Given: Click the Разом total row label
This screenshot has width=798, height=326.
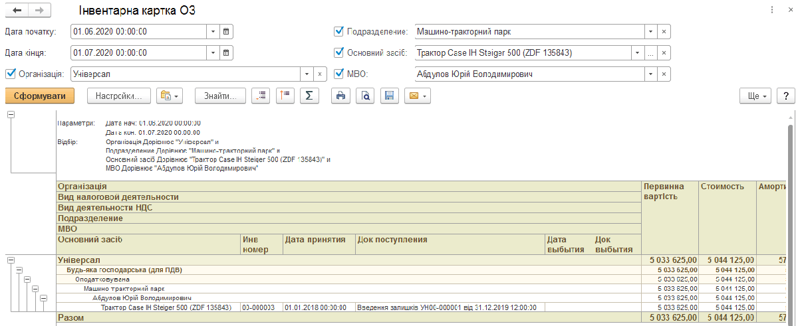Looking at the screenshot, I should click(x=72, y=318).
